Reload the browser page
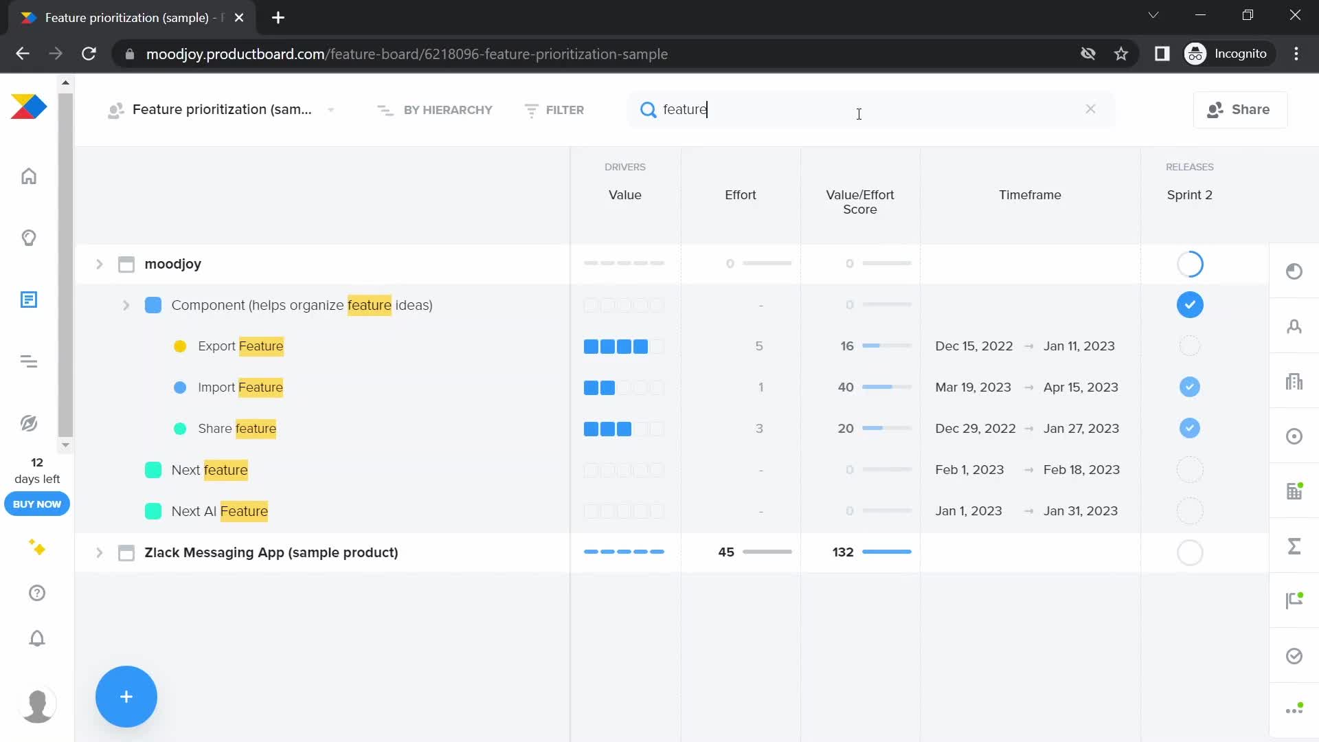Viewport: 1319px width, 742px height. point(89,54)
